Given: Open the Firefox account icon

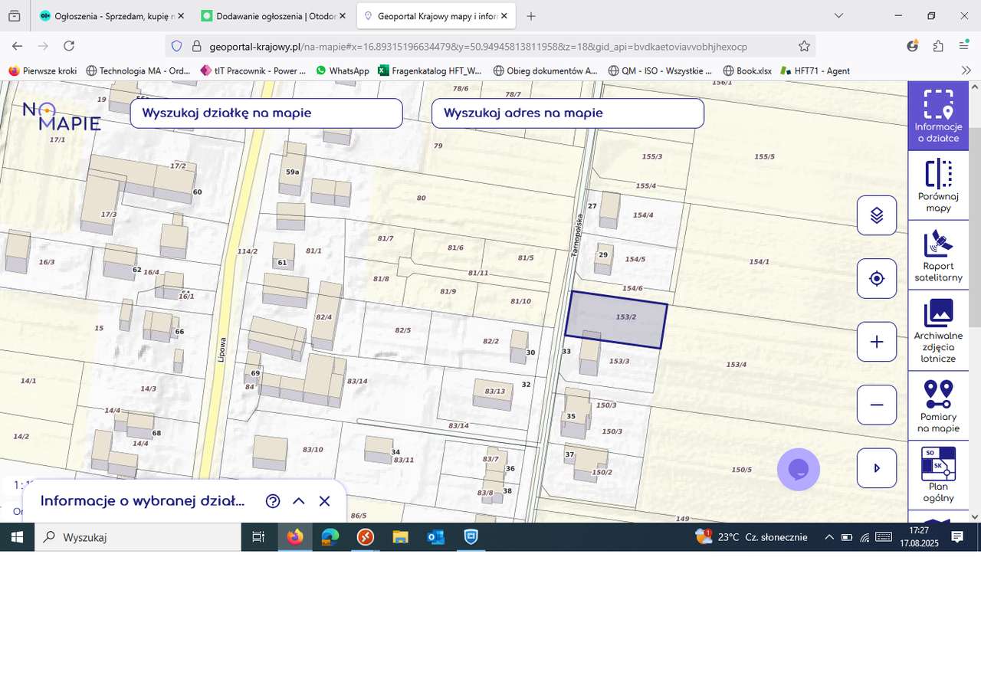Looking at the screenshot, I should [912, 46].
